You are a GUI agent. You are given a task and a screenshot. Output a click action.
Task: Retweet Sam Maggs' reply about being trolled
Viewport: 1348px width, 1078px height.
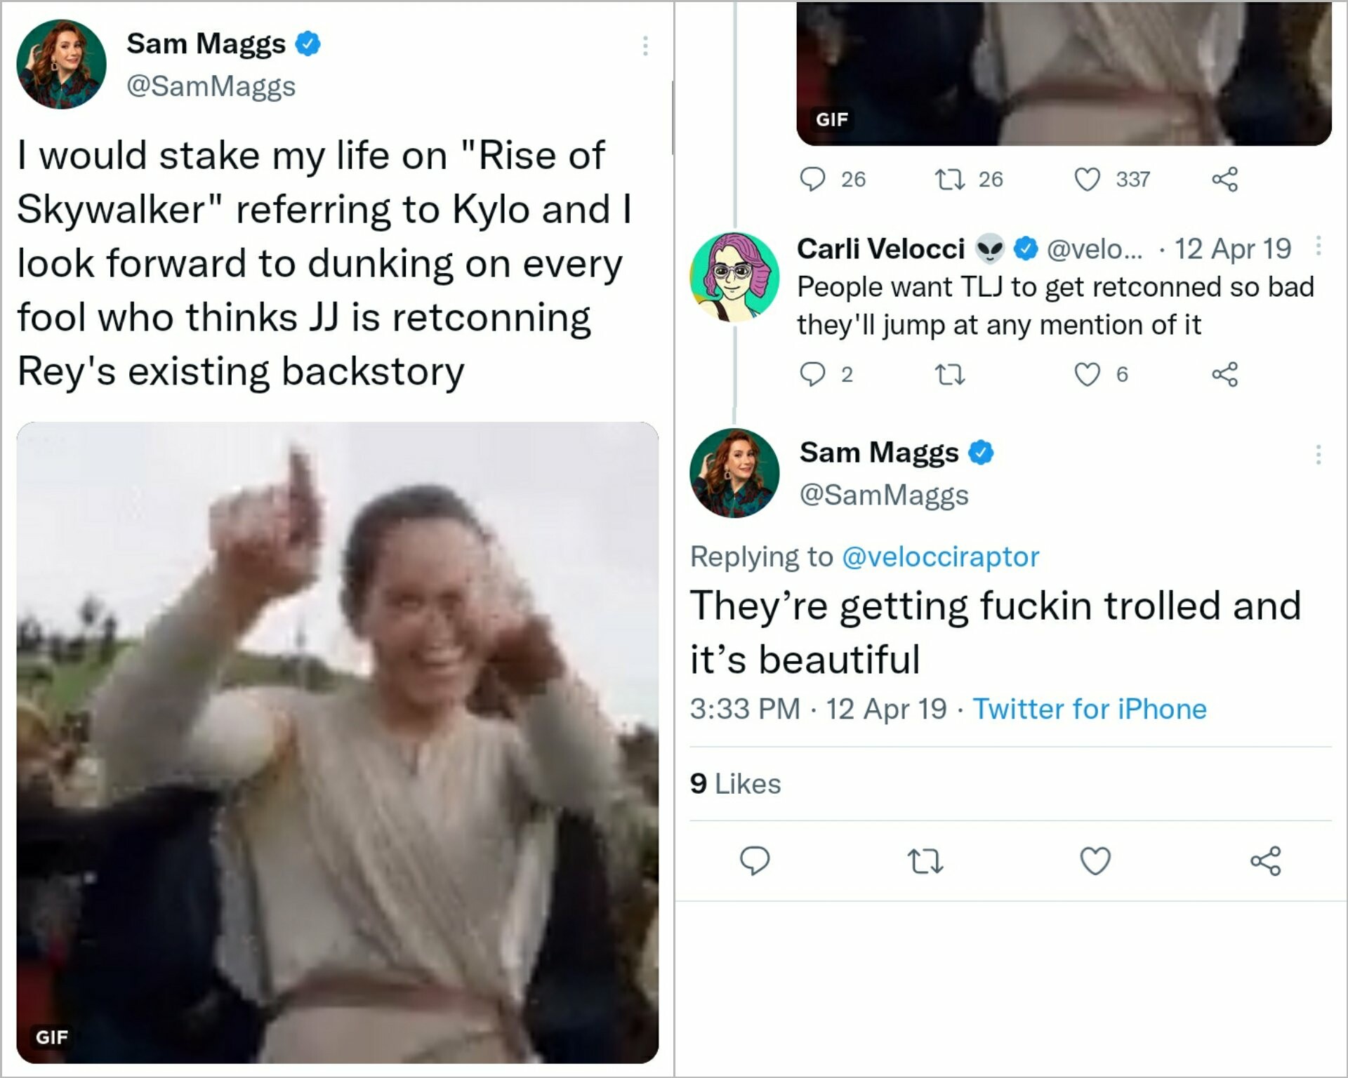click(x=925, y=860)
